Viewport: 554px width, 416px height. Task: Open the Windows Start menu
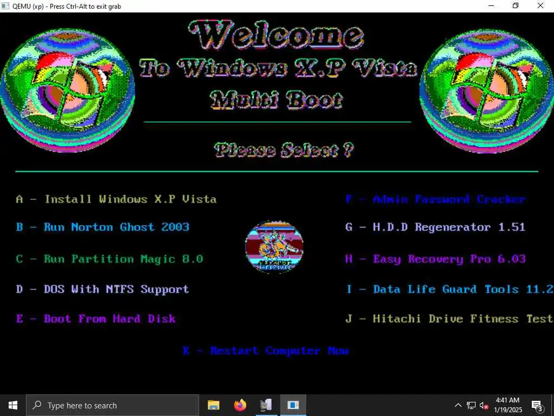tap(13, 405)
